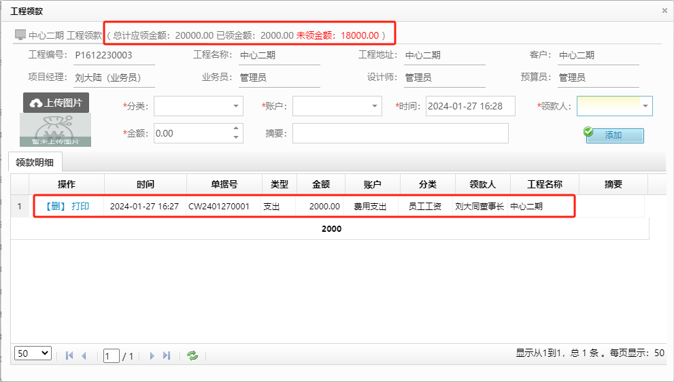The width and height of the screenshot is (674, 382).
Task: Click the uploaded image placeholder thumbnail
Action: pyautogui.click(x=56, y=131)
